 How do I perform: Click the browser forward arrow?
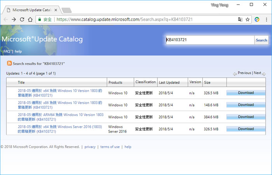14,19
